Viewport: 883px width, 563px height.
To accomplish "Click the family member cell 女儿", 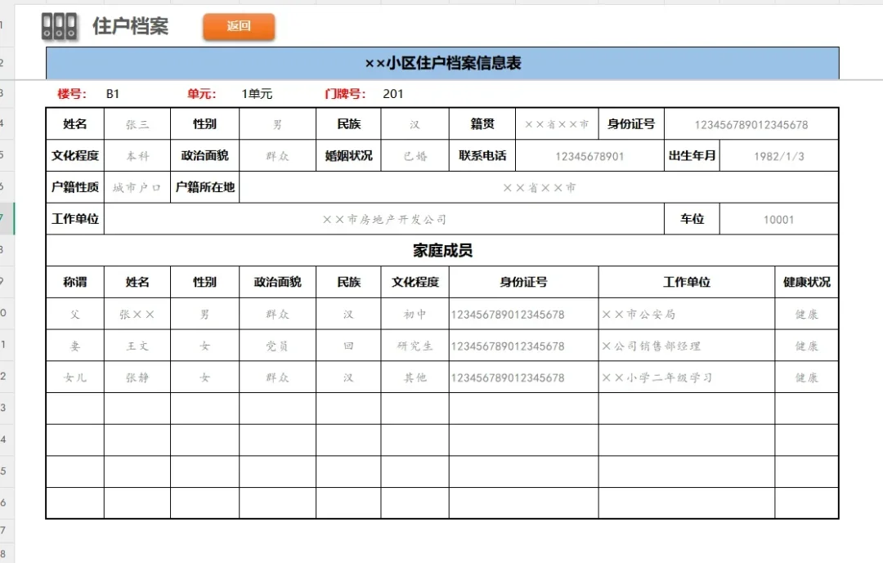I will (x=75, y=378).
